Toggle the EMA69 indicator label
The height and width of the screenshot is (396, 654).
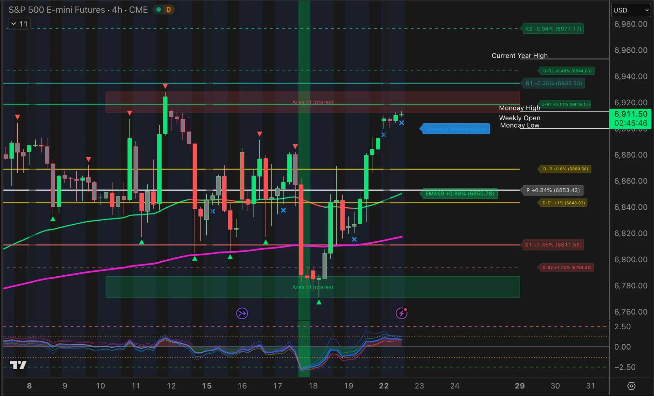[x=459, y=194]
